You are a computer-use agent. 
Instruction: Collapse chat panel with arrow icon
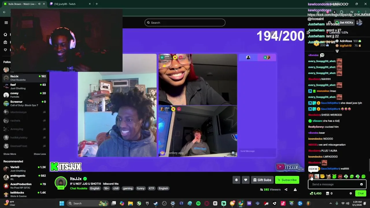pyautogui.click(x=308, y=32)
